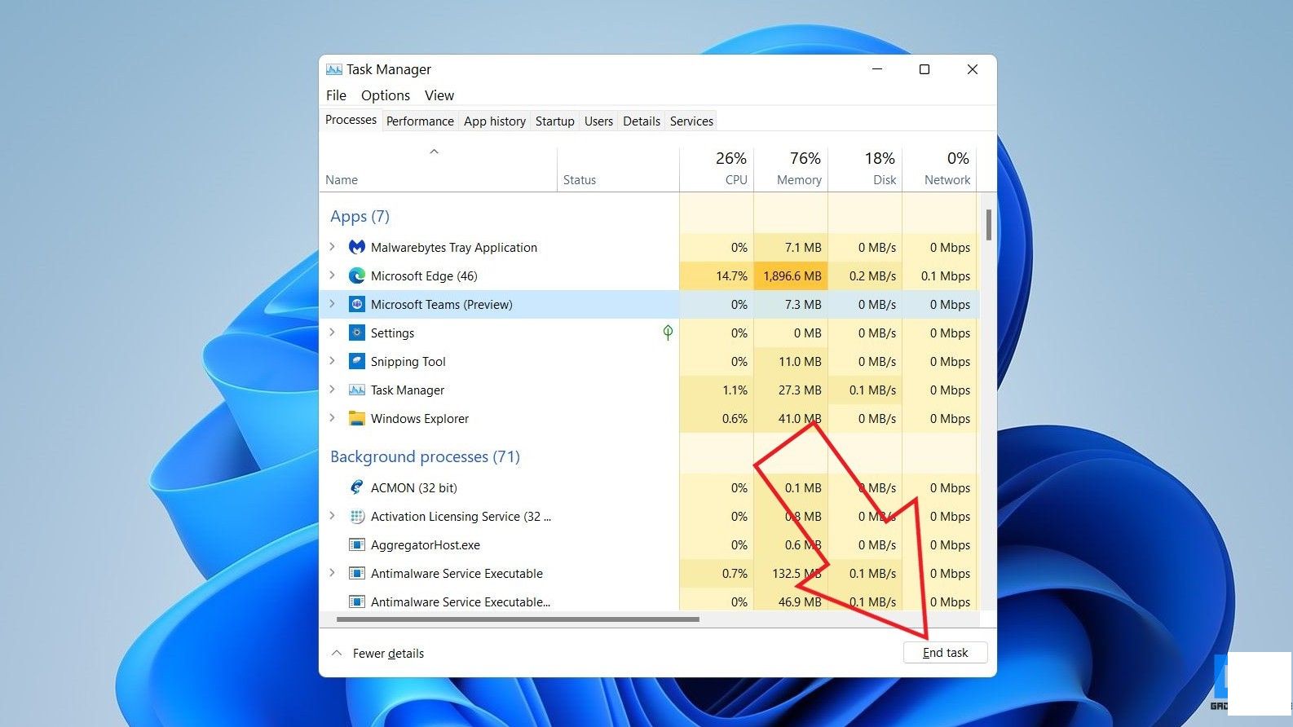Sort processes by Disk column
This screenshot has height=727, width=1293.
pos(865,169)
